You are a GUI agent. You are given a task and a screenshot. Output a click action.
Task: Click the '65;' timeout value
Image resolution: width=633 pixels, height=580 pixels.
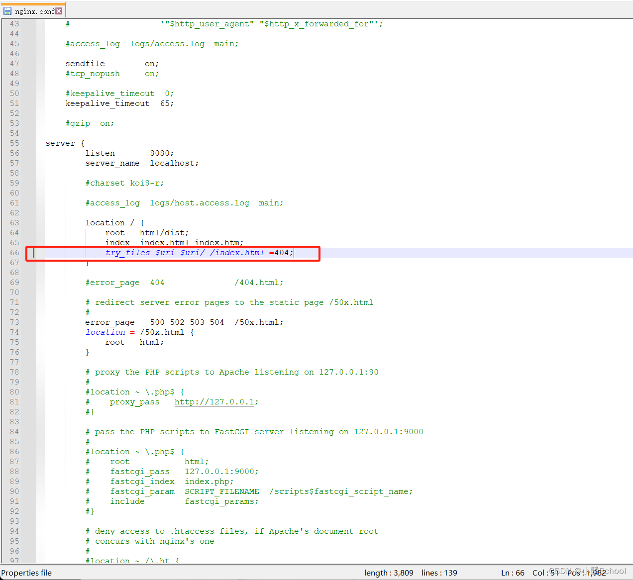tap(167, 103)
